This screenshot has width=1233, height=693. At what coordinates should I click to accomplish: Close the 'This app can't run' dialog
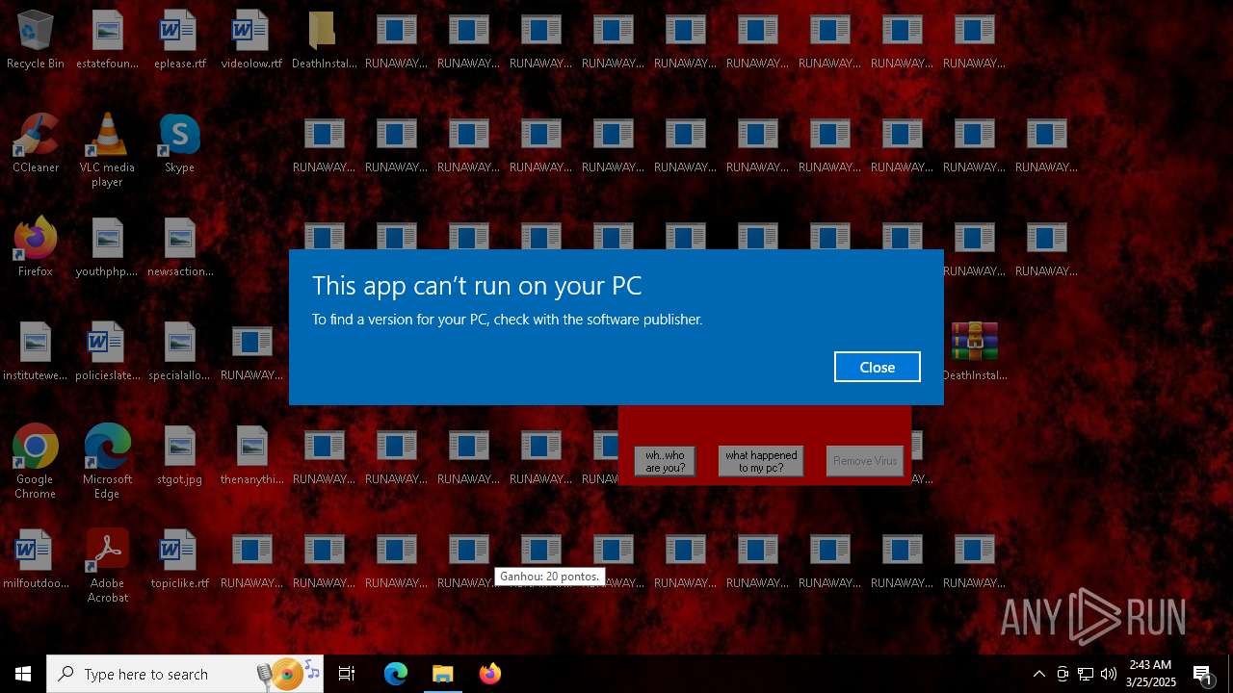click(877, 367)
